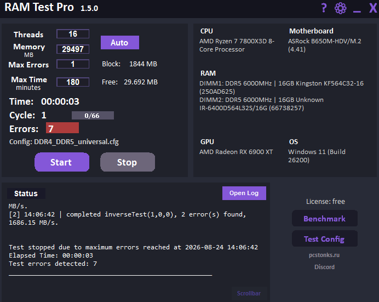Click the Elapsed Time: 00:00:03 line
The image size is (379, 302).
(x=51, y=255)
